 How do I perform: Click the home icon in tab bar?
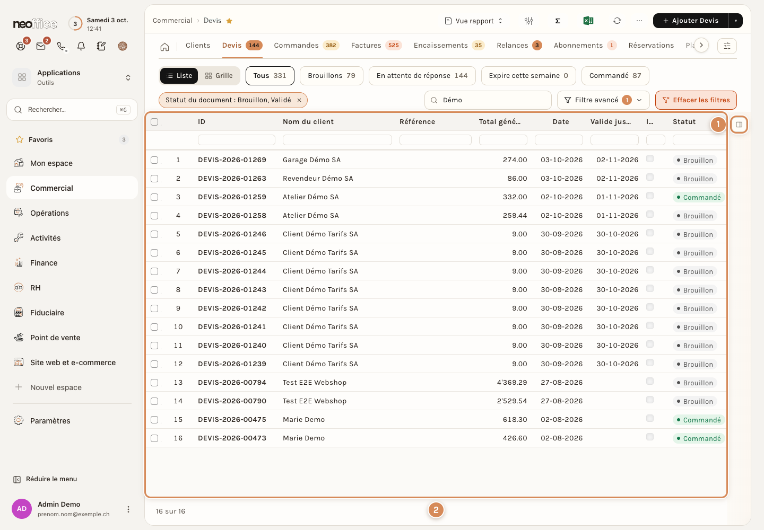(165, 47)
